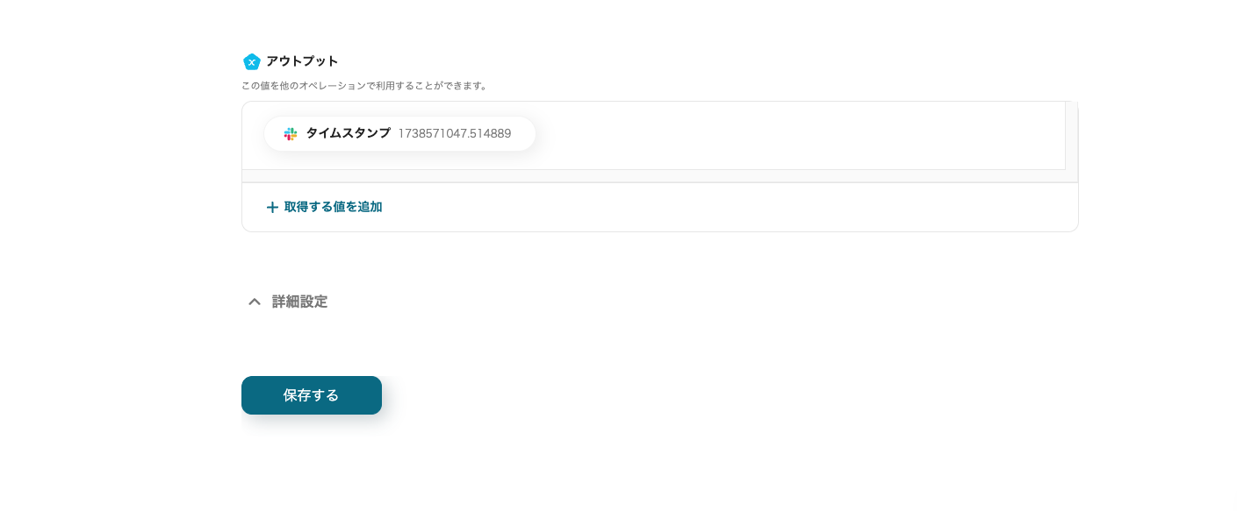Click the vertical scrollbar of the output box
Viewport: 1237px width, 511px height.
[x=1071, y=135]
